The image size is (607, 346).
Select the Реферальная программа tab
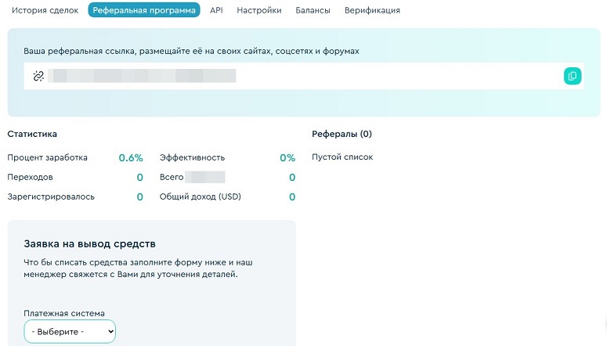click(144, 10)
